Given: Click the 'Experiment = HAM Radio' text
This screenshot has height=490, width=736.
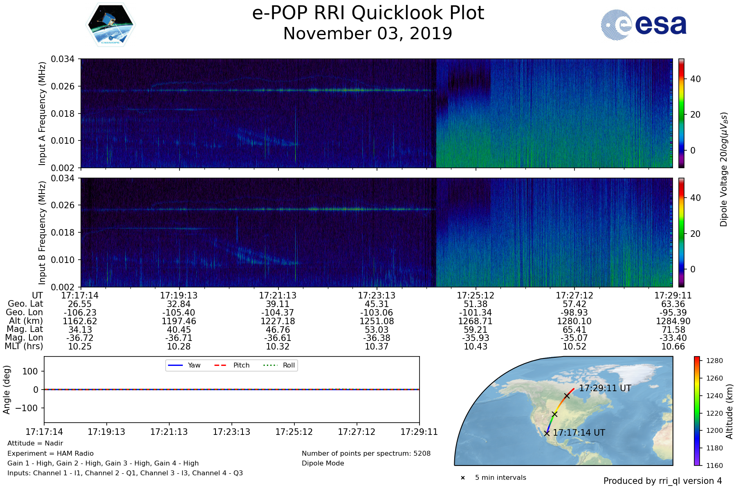Looking at the screenshot, I should click(50, 453).
